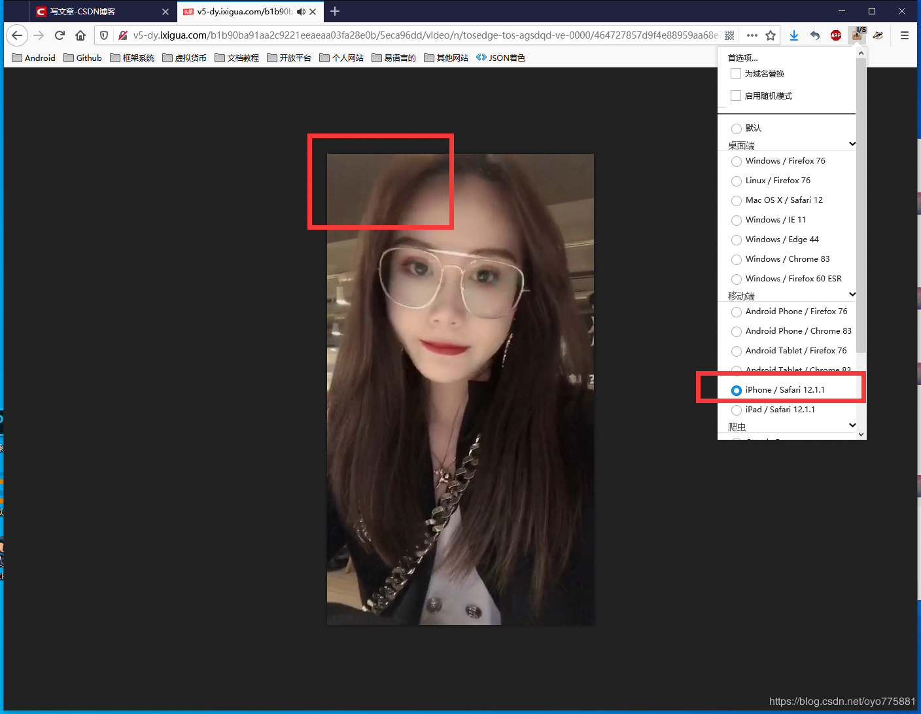Open page actions three-dot menu
Viewport: 921px width, 714px height.
[752, 35]
